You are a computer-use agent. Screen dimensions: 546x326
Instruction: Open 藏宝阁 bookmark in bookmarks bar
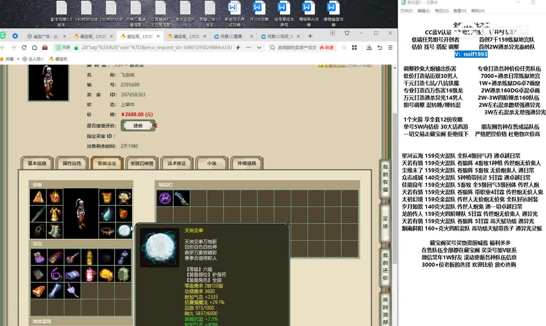pos(58,59)
